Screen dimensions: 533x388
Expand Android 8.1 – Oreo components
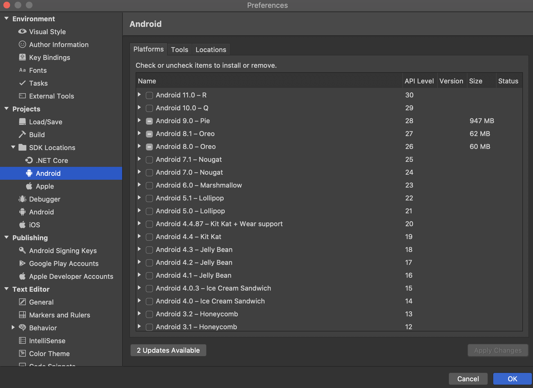pos(139,134)
